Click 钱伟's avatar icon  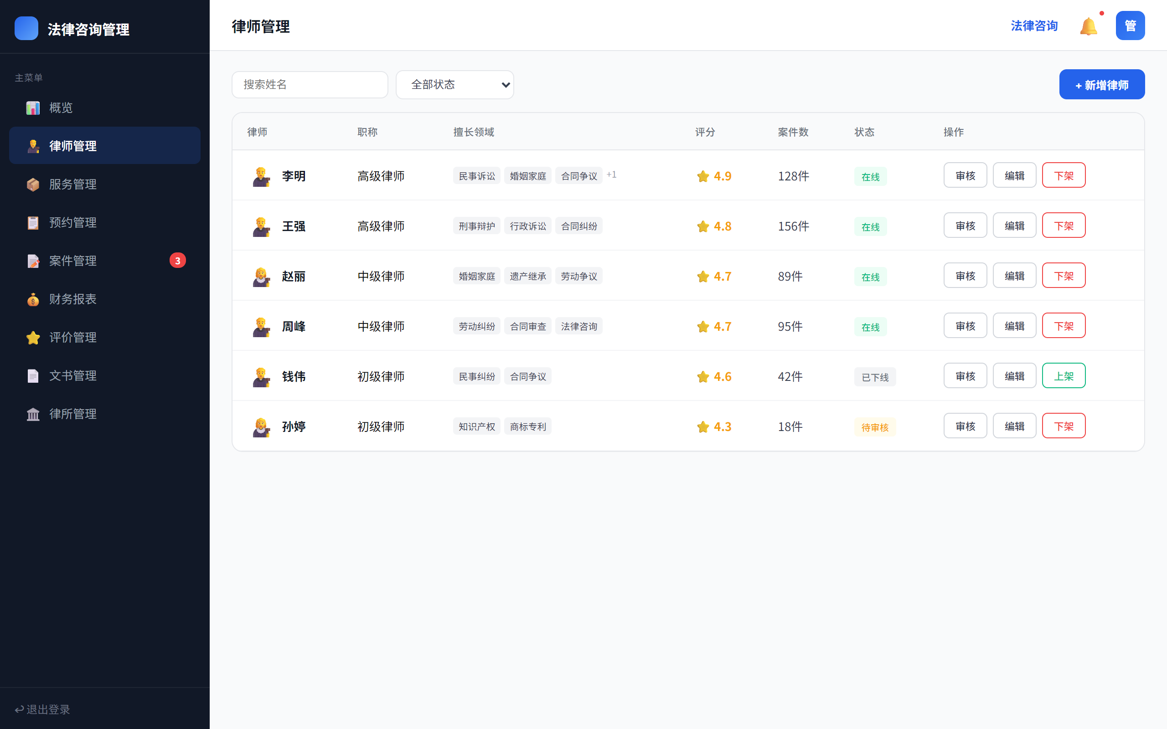(261, 377)
